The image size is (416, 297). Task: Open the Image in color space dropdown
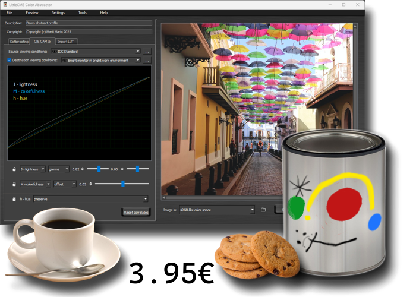[217, 210]
